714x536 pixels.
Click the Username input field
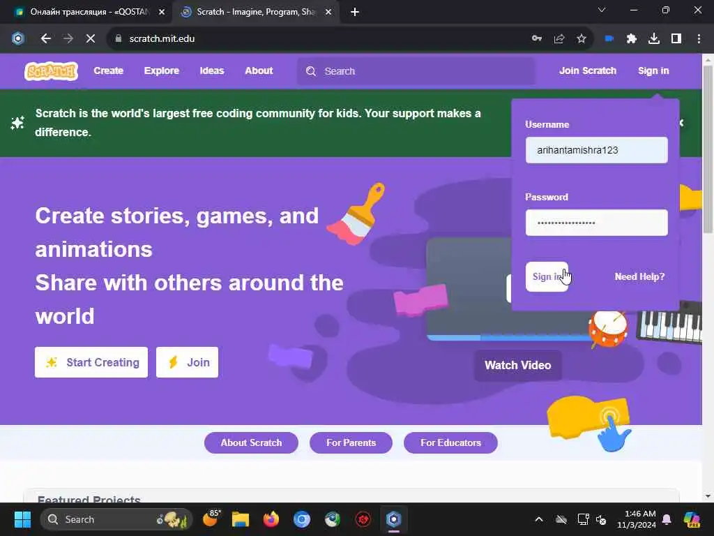597,150
